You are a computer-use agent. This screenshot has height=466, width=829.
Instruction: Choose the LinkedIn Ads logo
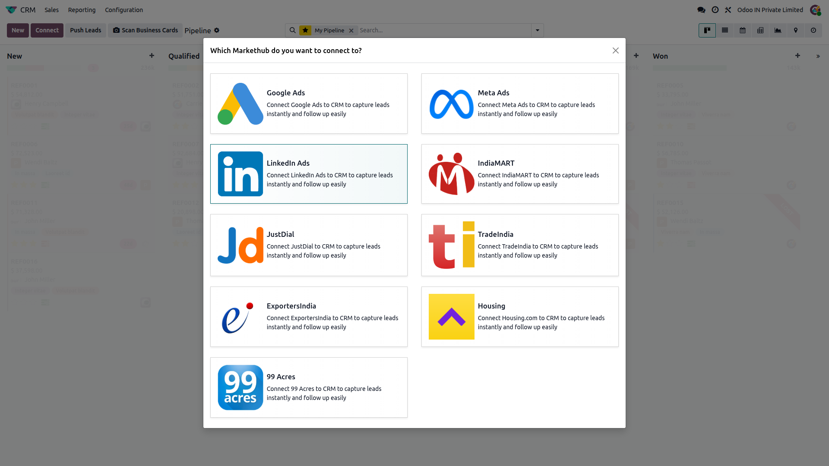point(240,174)
